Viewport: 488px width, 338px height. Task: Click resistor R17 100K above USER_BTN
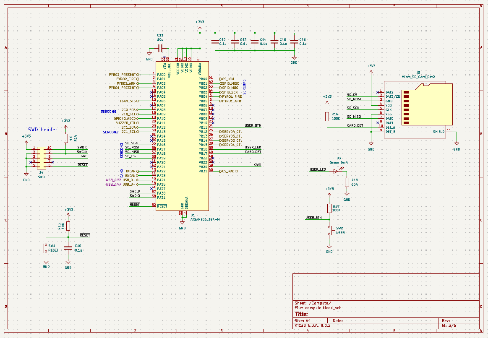[x=330, y=208]
